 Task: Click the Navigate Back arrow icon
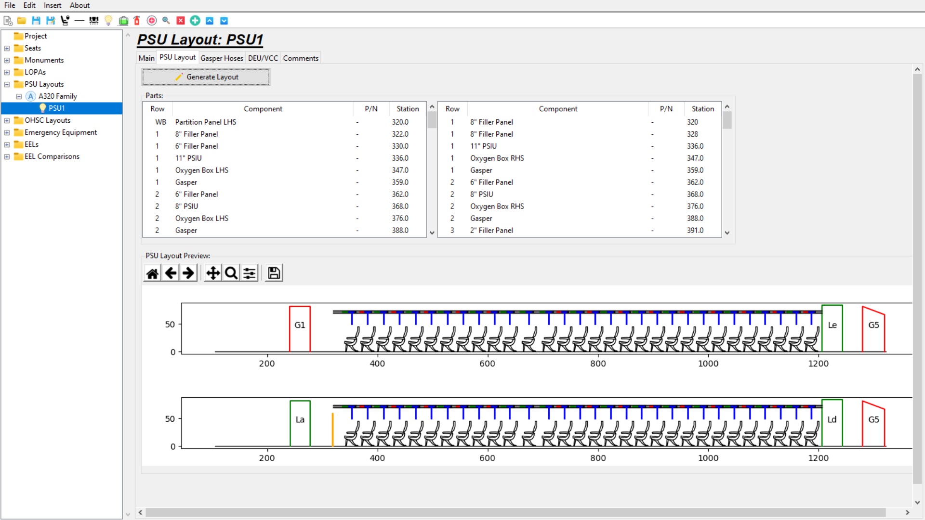(x=170, y=273)
